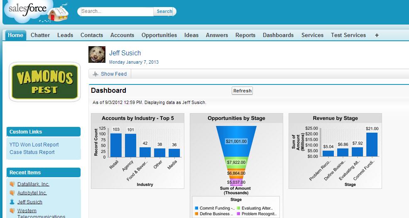Click the Western Telecommunications account icon

12,211
